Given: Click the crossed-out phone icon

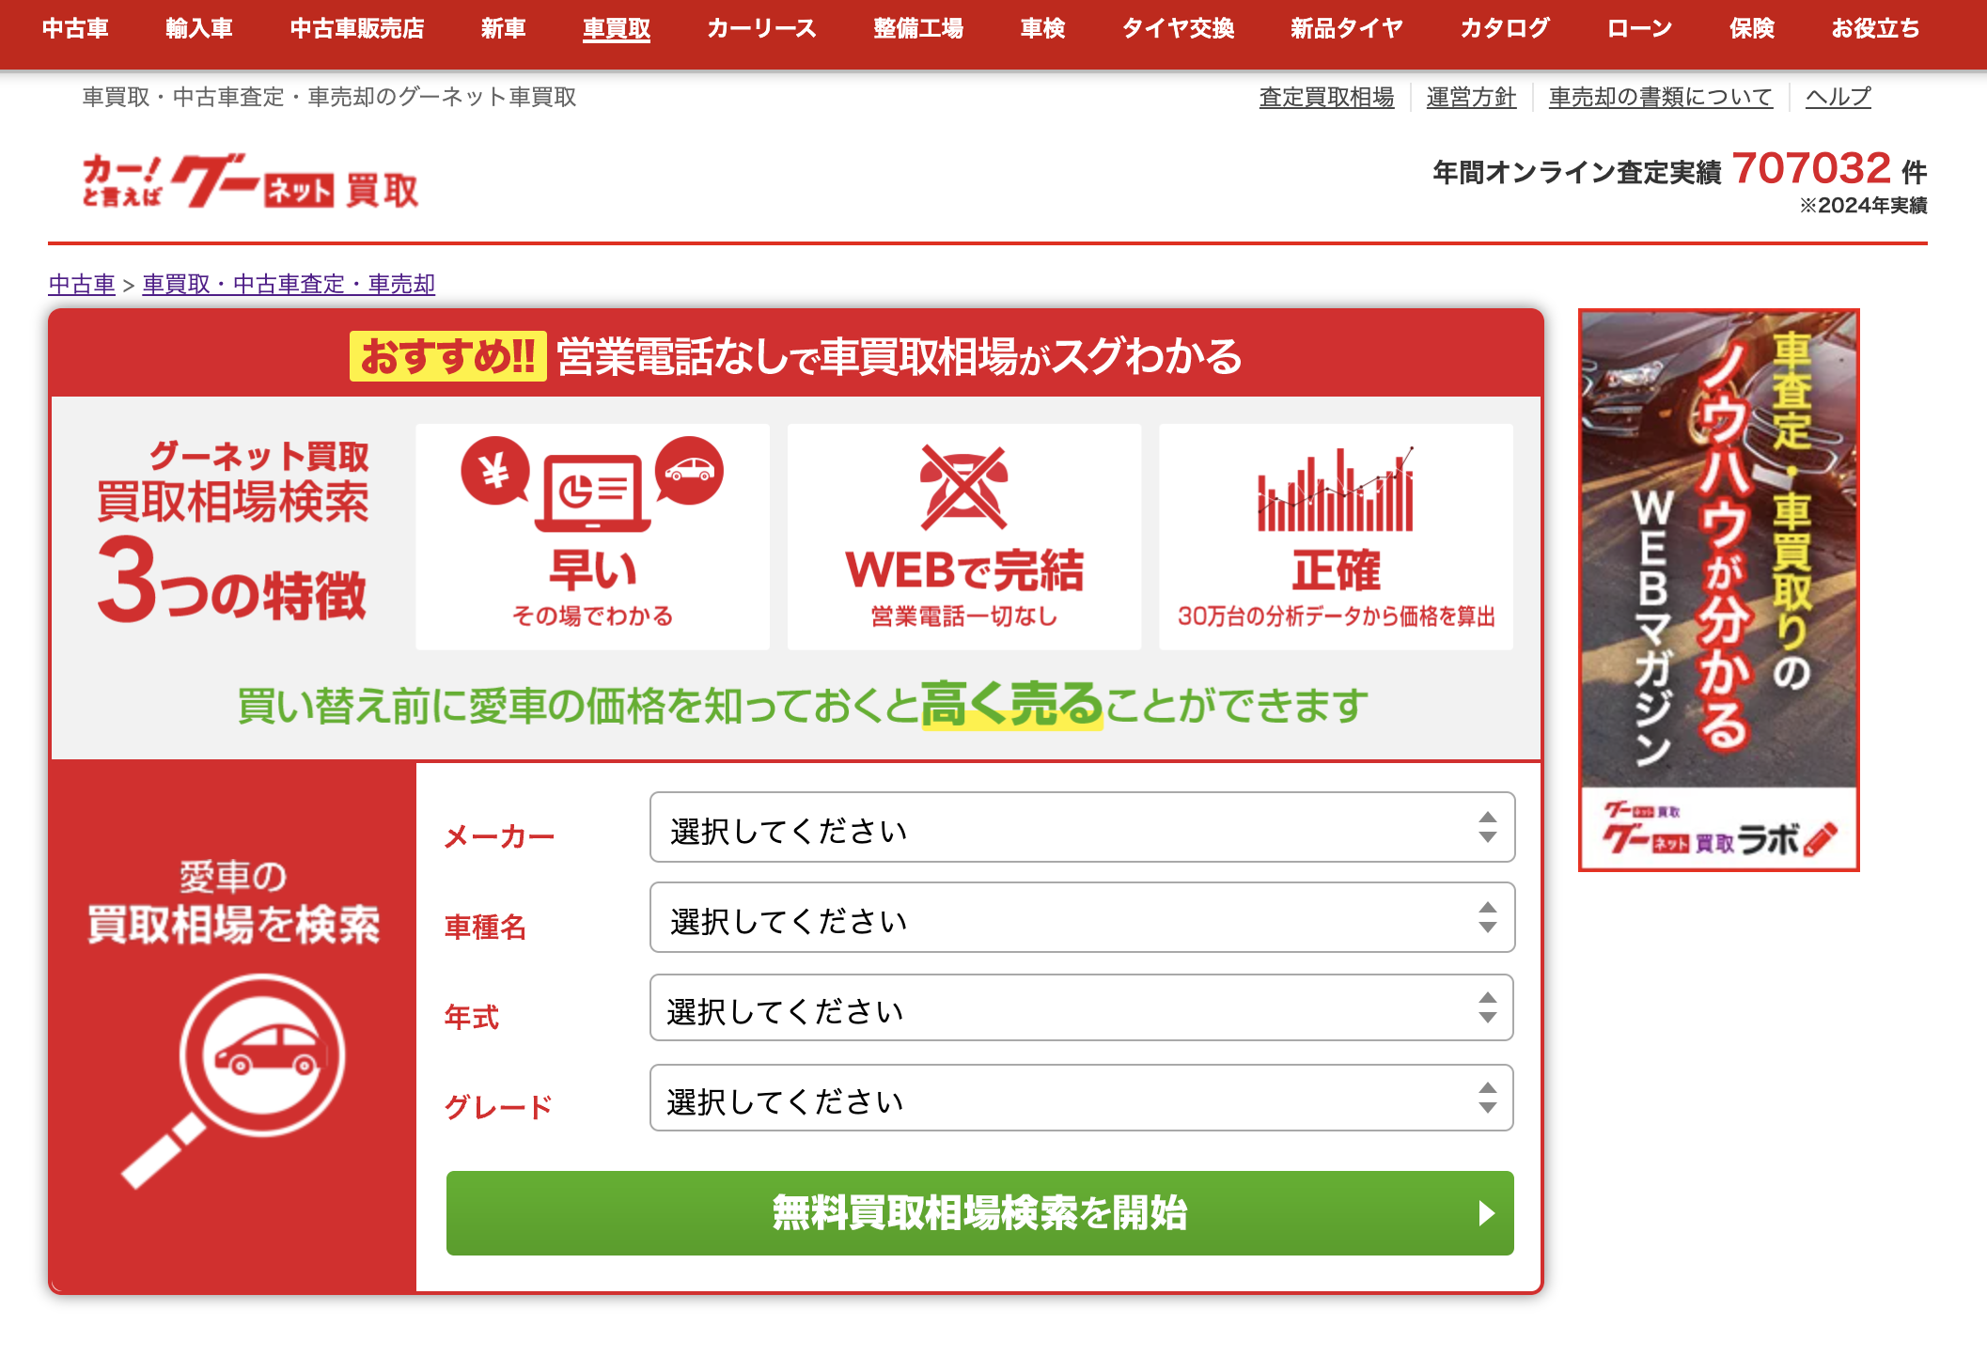Looking at the screenshot, I should pos(963,487).
